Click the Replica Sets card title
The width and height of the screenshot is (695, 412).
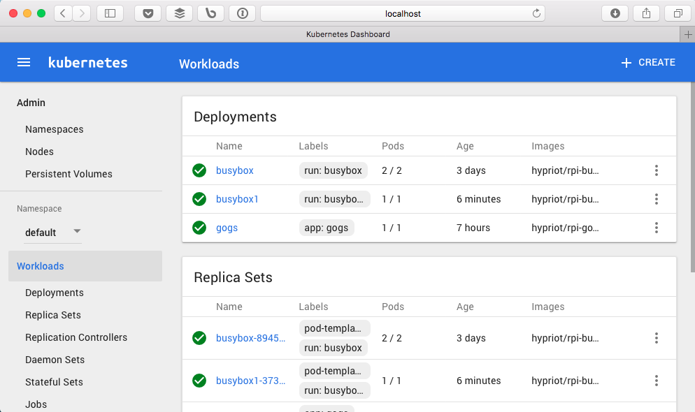click(233, 277)
